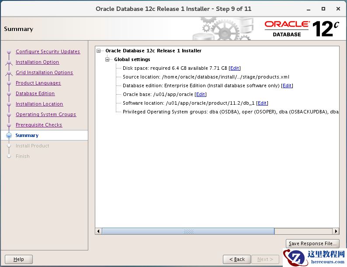Go to the Database Edition step

tap(35, 93)
